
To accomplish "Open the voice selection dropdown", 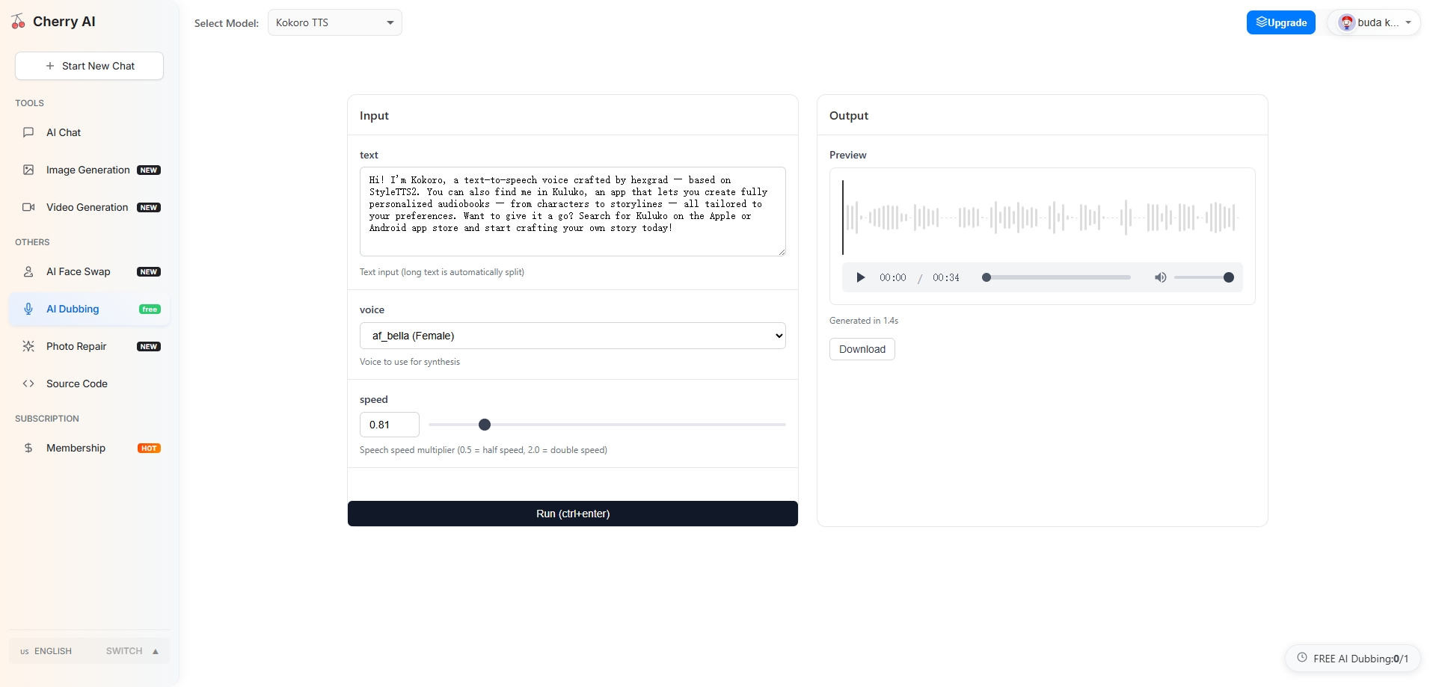I will point(573,336).
